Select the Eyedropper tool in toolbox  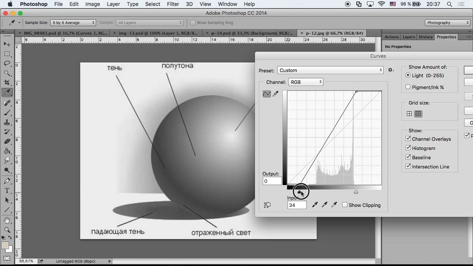pos(7,92)
